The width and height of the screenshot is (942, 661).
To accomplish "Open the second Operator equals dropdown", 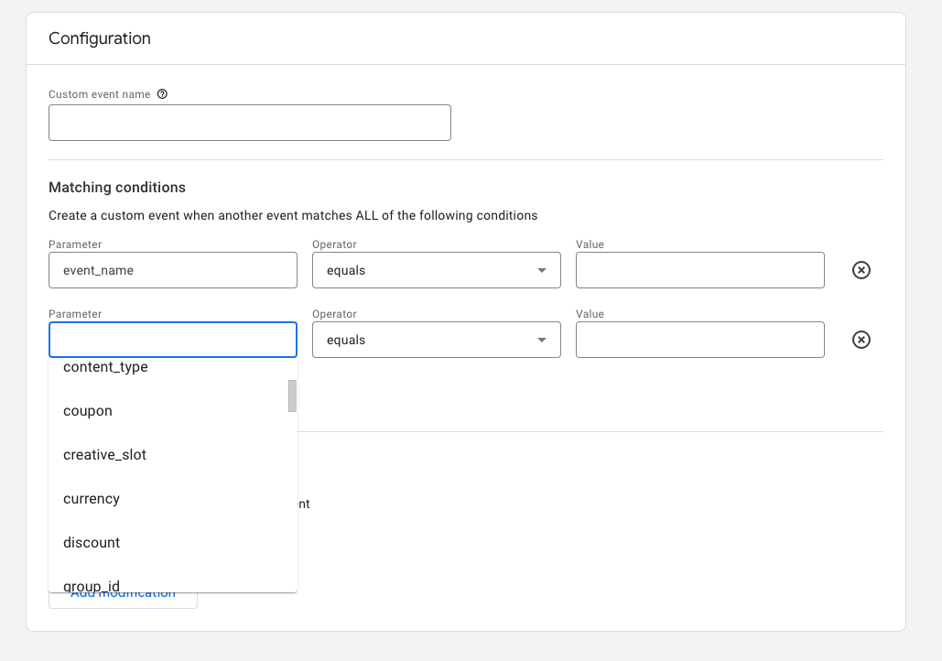I will [436, 340].
